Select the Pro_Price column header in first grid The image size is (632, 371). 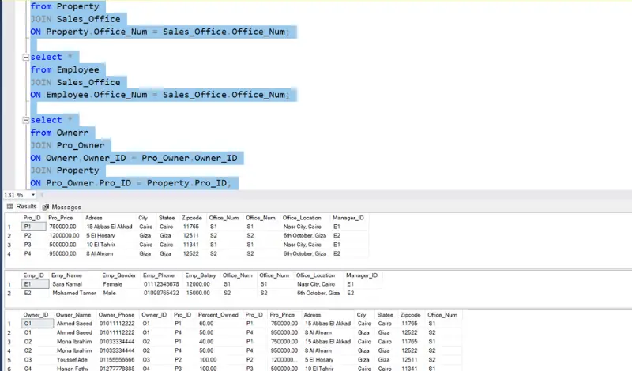coord(61,218)
